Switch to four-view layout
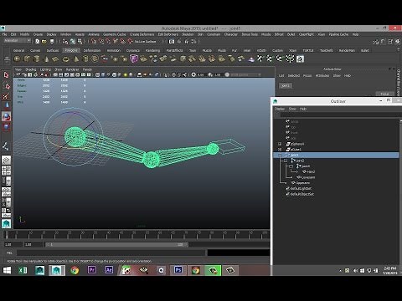Viewport: 402px width, 301px height. click(x=6, y=171)
